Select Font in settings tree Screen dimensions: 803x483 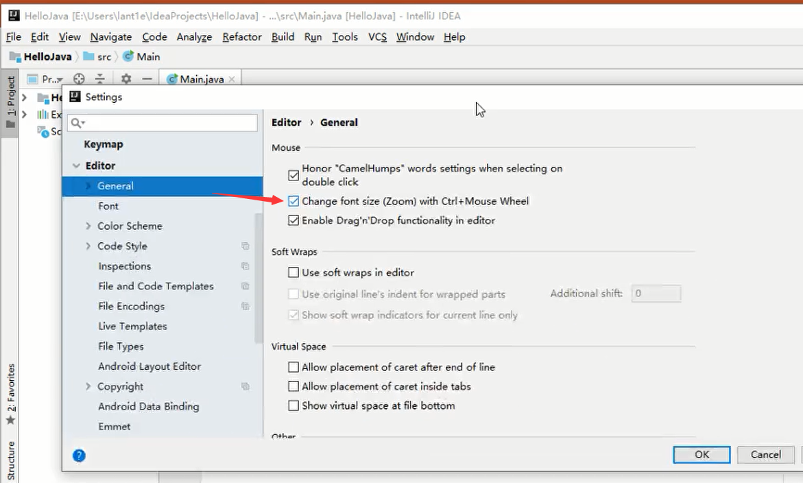pos(108,206)
